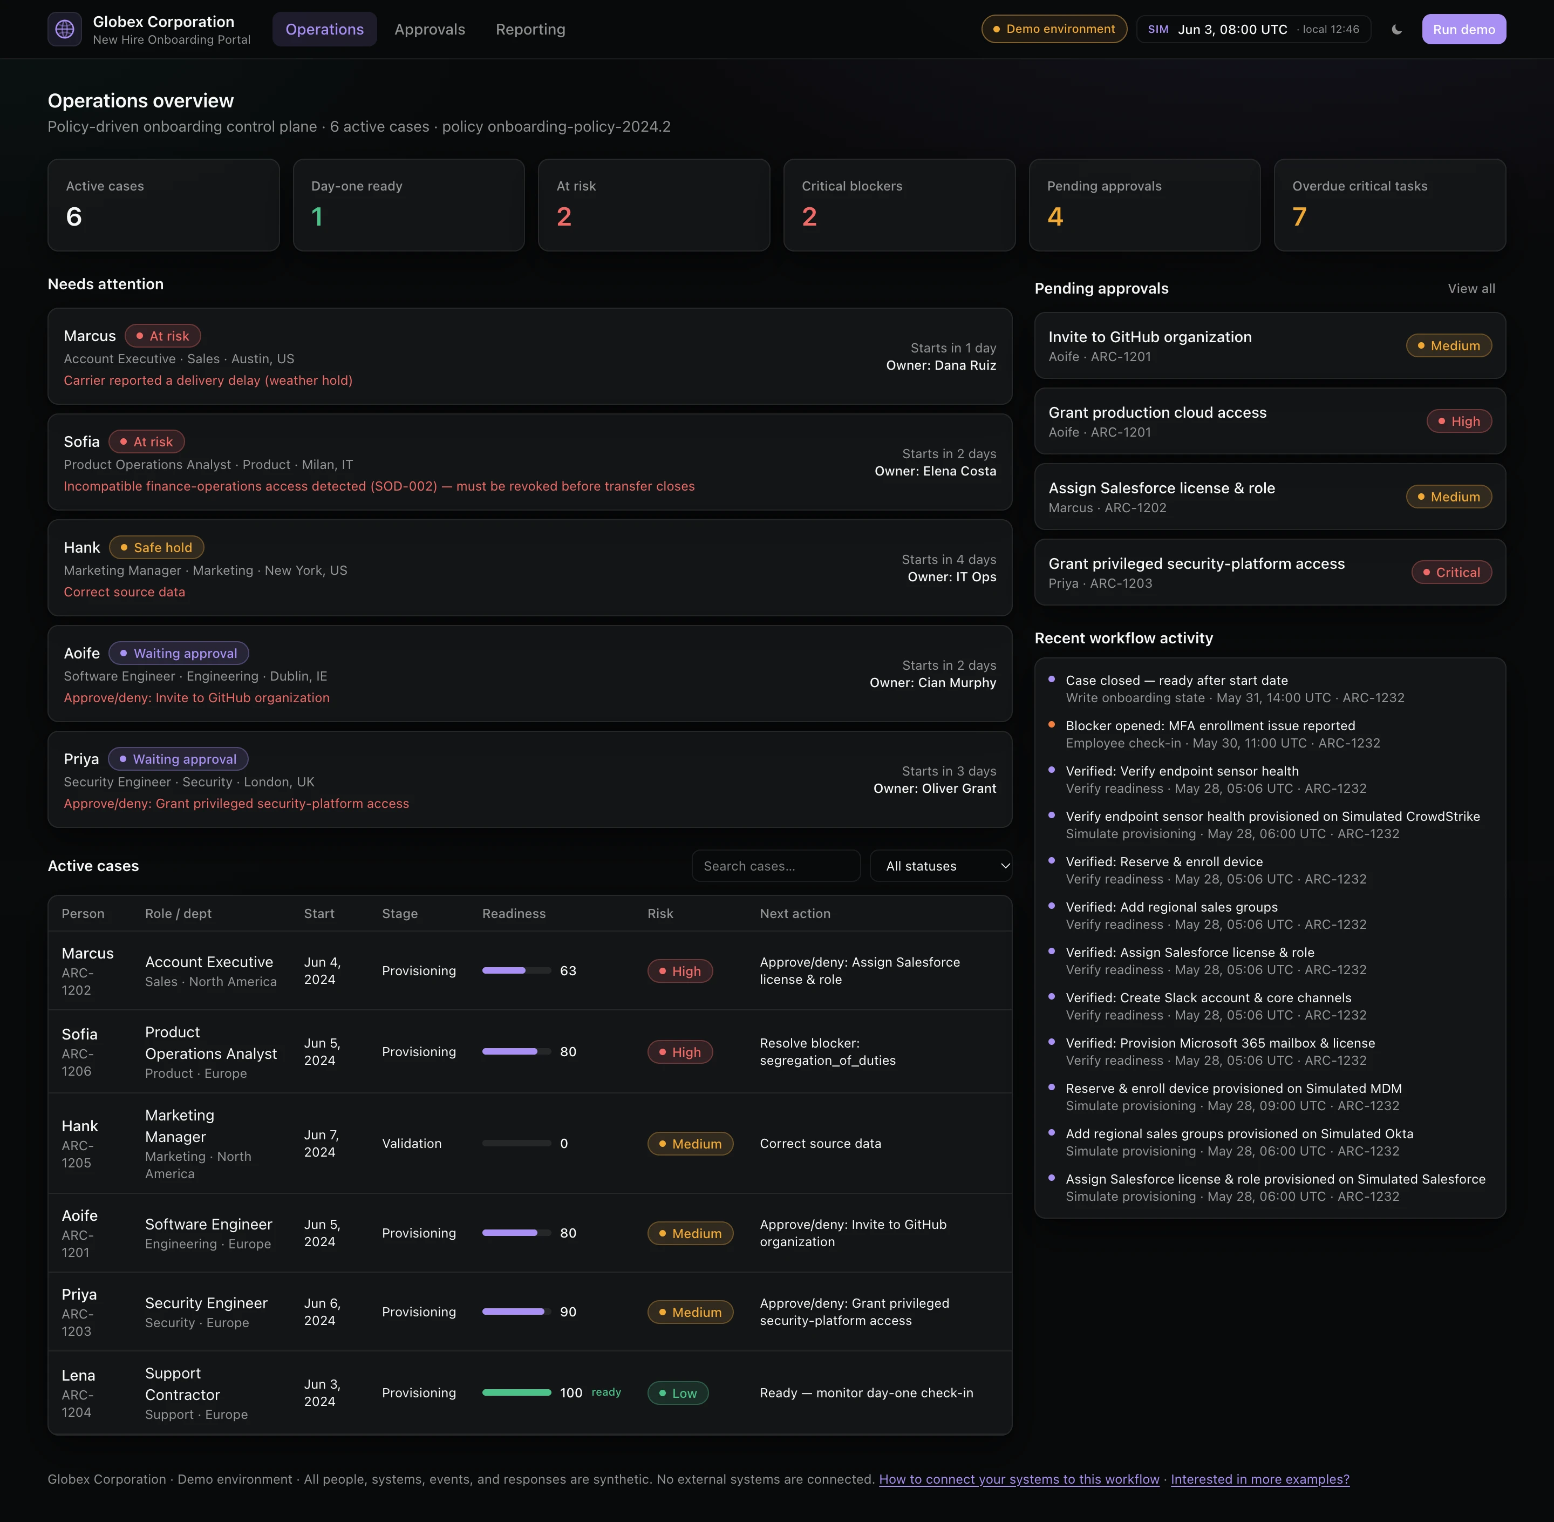Click the SIM Jun 3, 08:00 UTC clock
Screen dimensions: 1554x1522
point(1253,30)
